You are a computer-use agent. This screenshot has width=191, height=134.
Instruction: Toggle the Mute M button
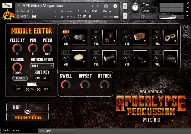125,15
